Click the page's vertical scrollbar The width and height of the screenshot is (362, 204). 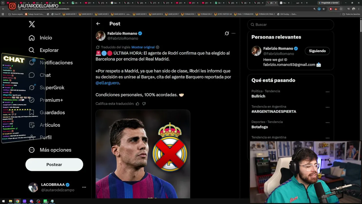[361, 26]
